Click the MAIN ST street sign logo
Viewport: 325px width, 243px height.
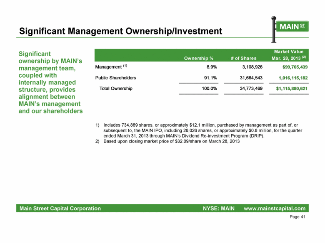tap(290, 29)
